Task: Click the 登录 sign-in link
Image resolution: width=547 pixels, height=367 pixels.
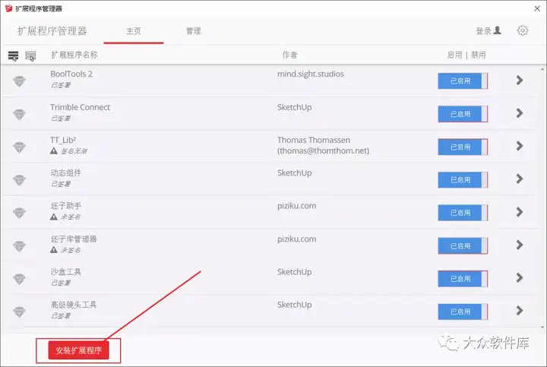Action: pos(483,31)
